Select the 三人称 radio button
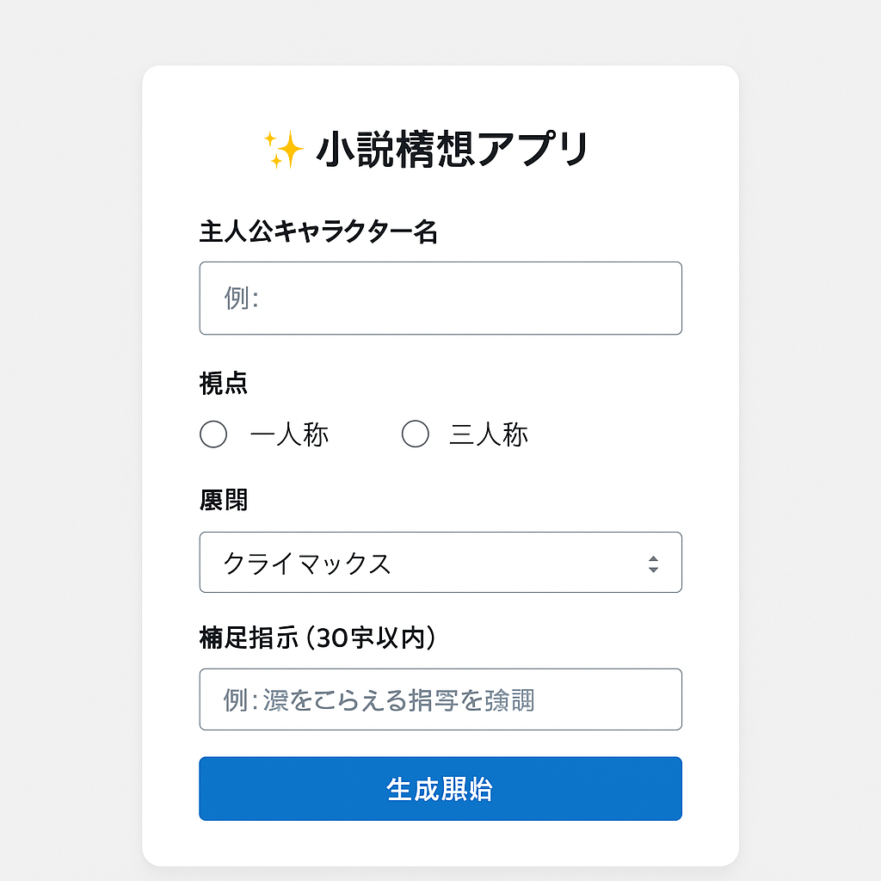Viewport: 881px width, 881px height. click(x=416, y=434)
